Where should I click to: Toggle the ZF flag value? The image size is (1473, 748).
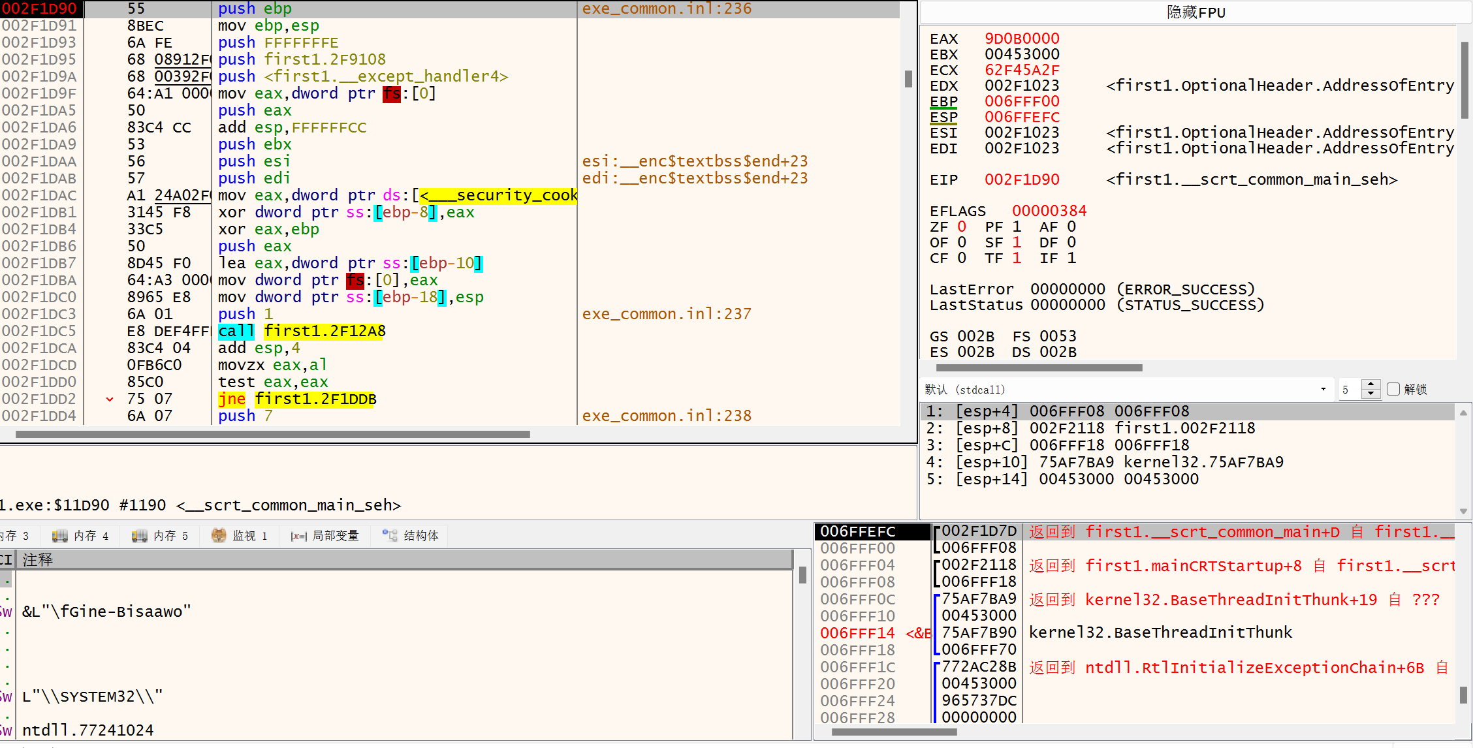[962, 226]
